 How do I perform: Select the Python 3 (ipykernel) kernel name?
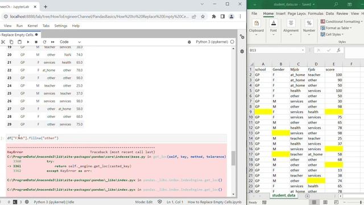pos(212,42)
